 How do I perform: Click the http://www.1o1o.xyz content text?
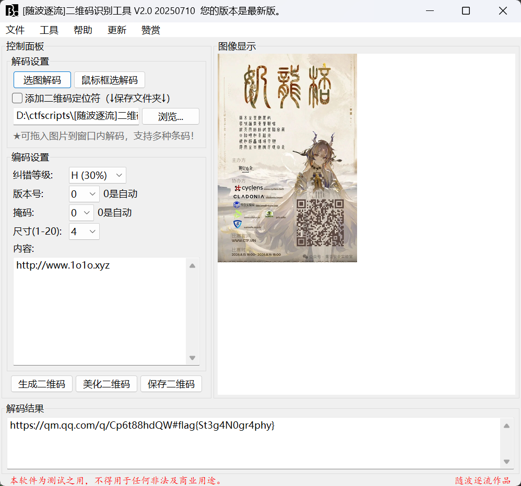pos(63,265)
